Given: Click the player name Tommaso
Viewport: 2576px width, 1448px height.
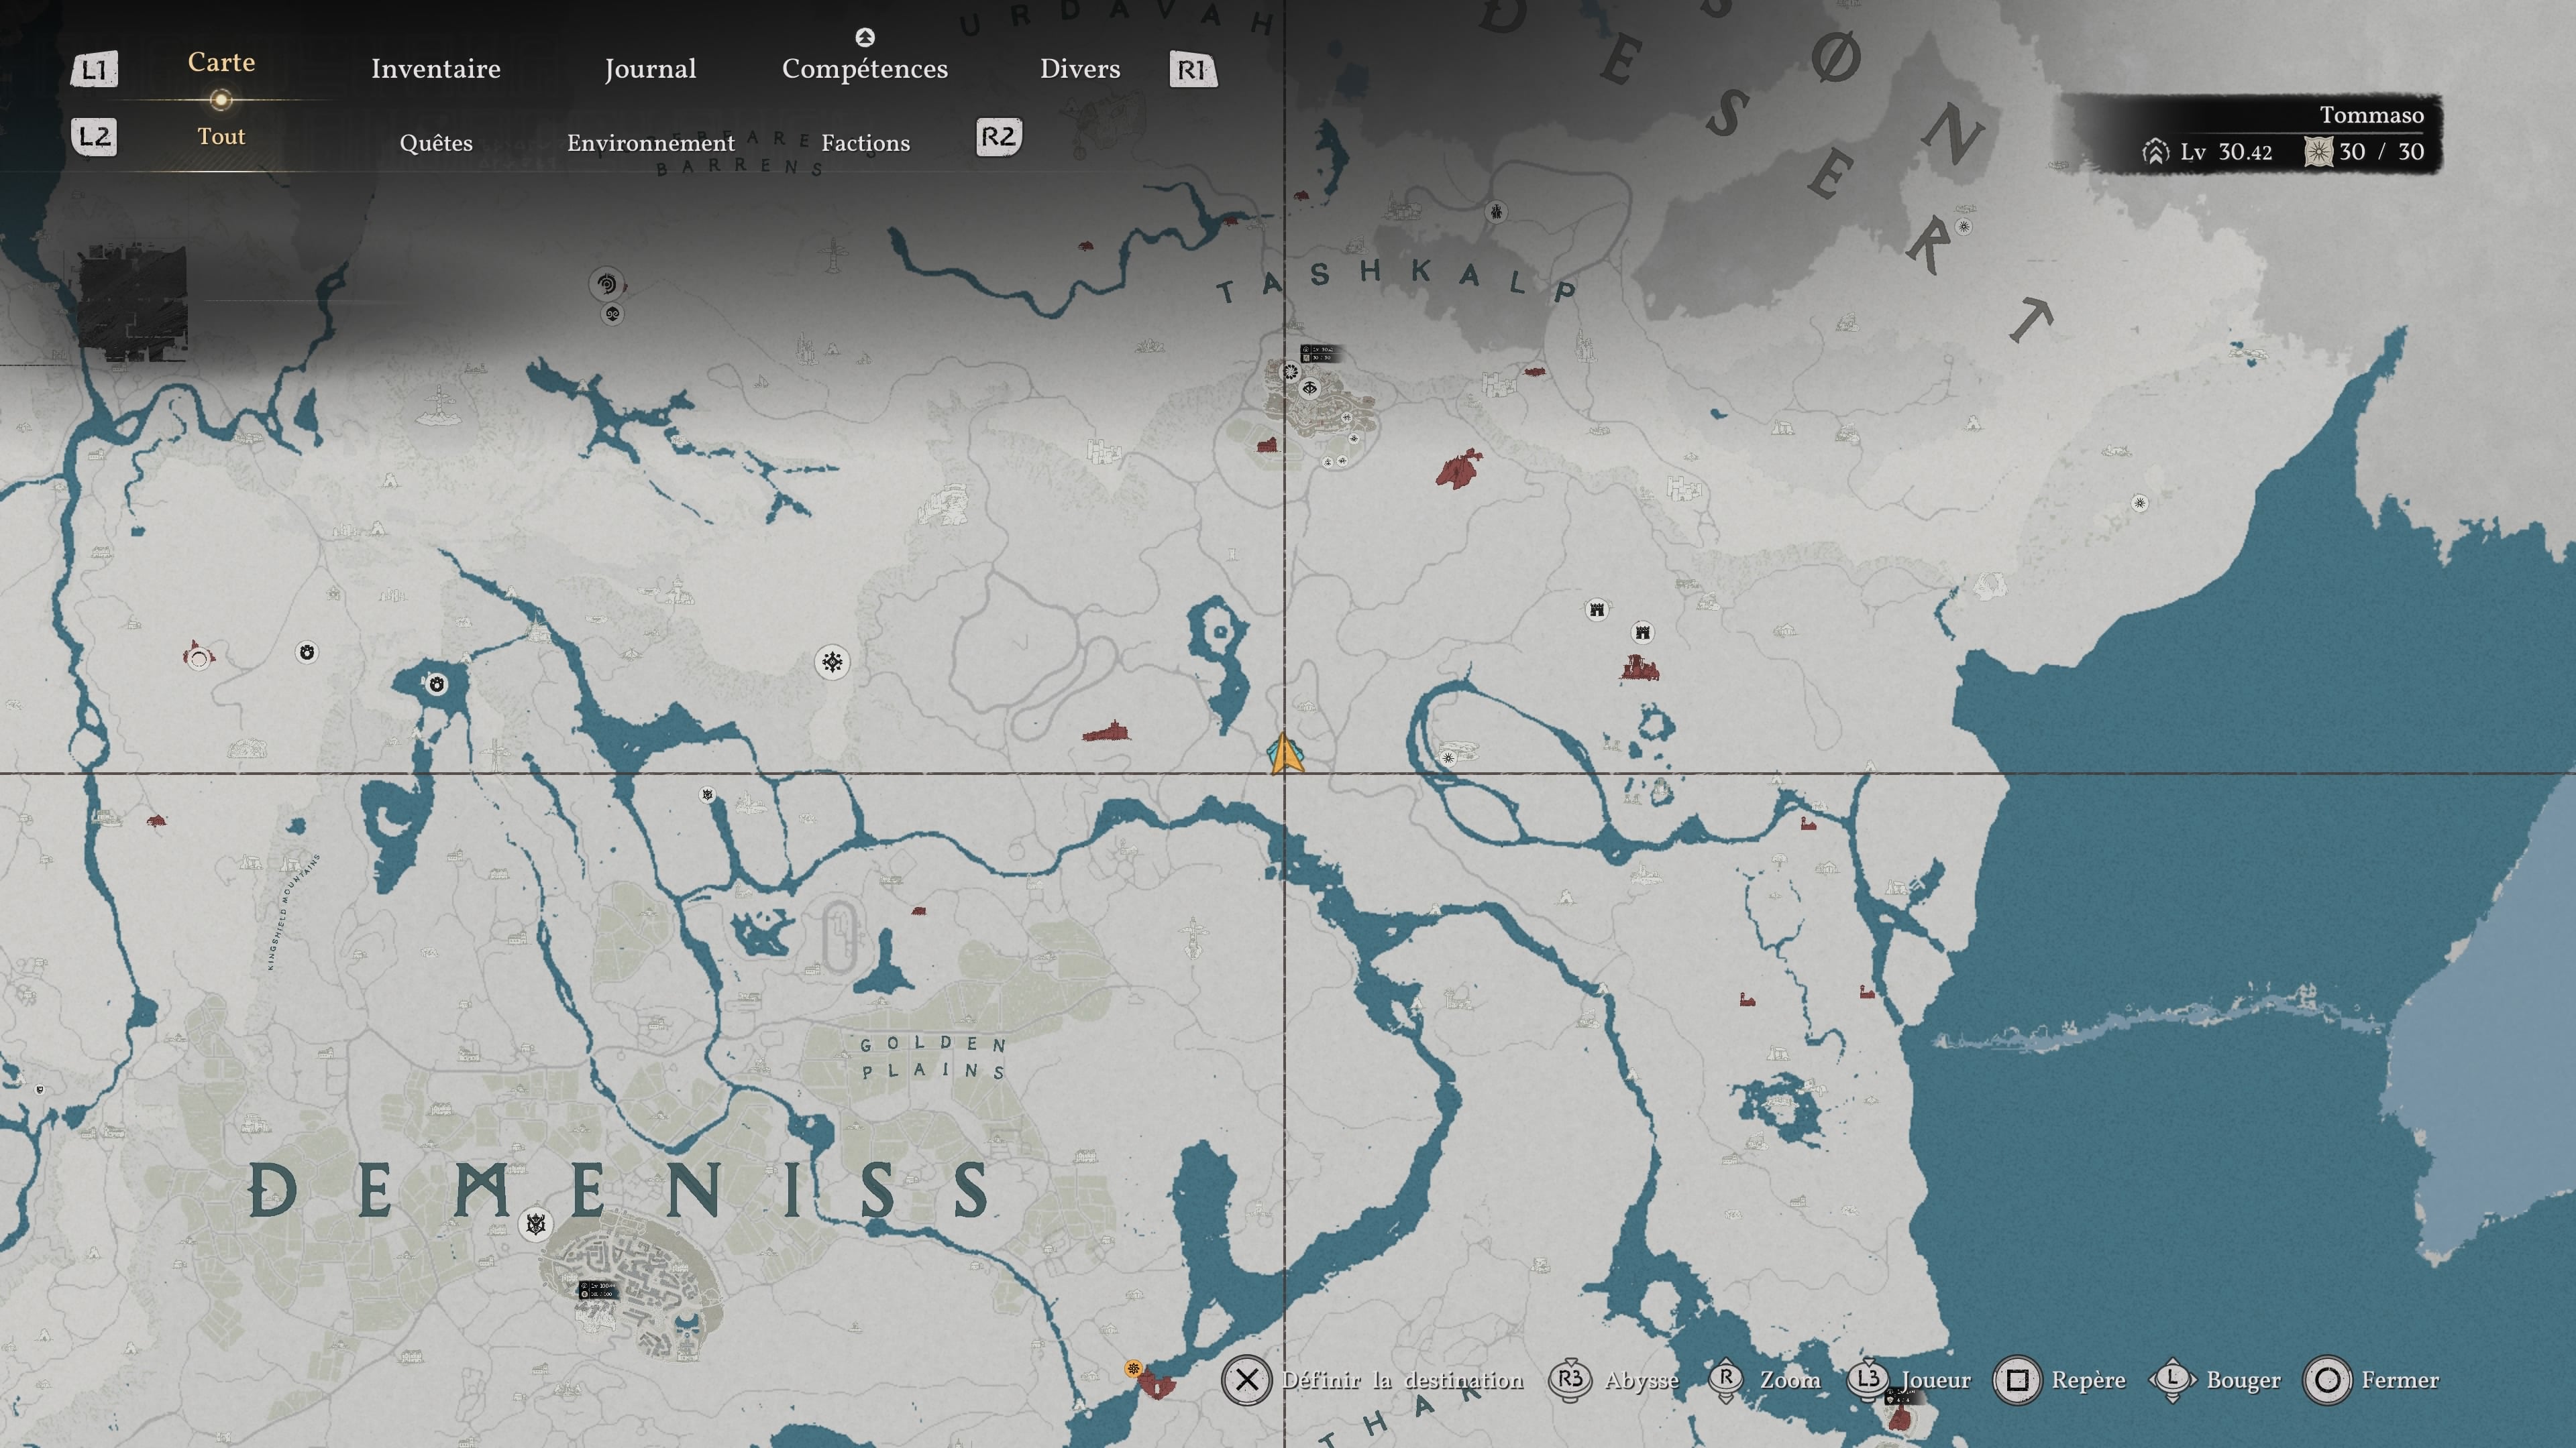Looking at the screenshot, I should (2372, 115).
